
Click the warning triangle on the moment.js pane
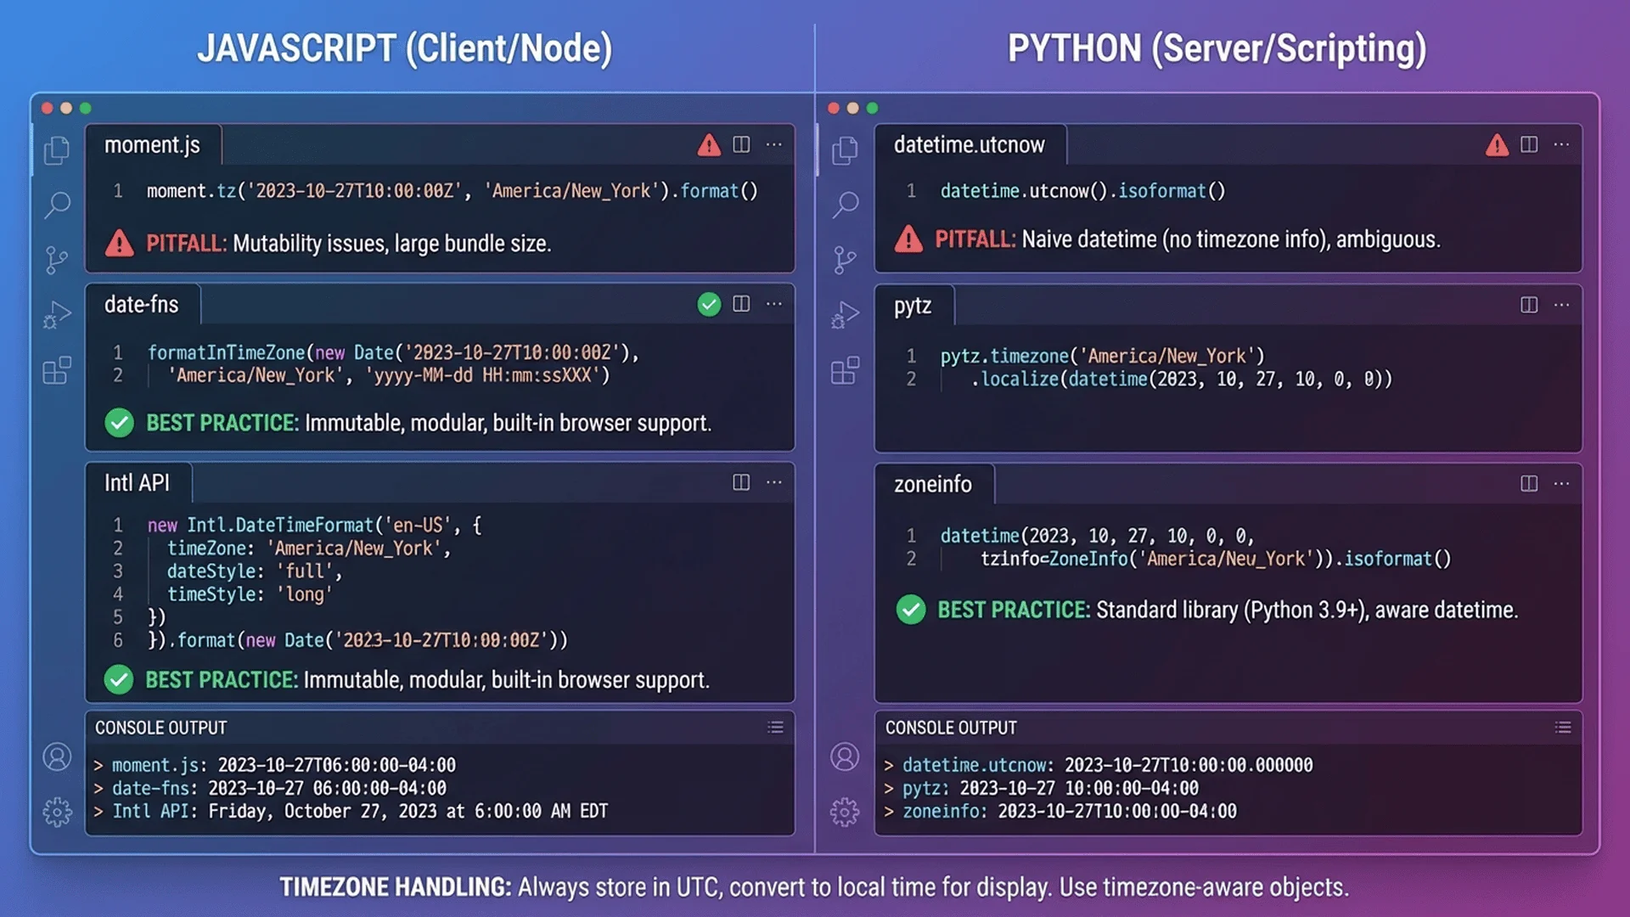pos(707,145)
